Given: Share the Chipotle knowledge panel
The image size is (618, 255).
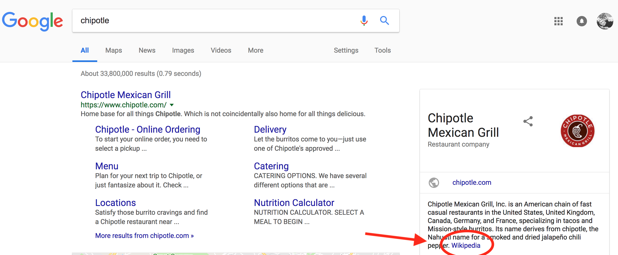Looking at the screenshot, I should click(x=528, y=121).
